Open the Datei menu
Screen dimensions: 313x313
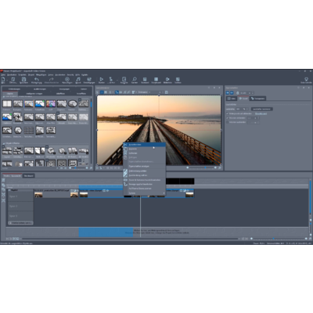point(3,74)
